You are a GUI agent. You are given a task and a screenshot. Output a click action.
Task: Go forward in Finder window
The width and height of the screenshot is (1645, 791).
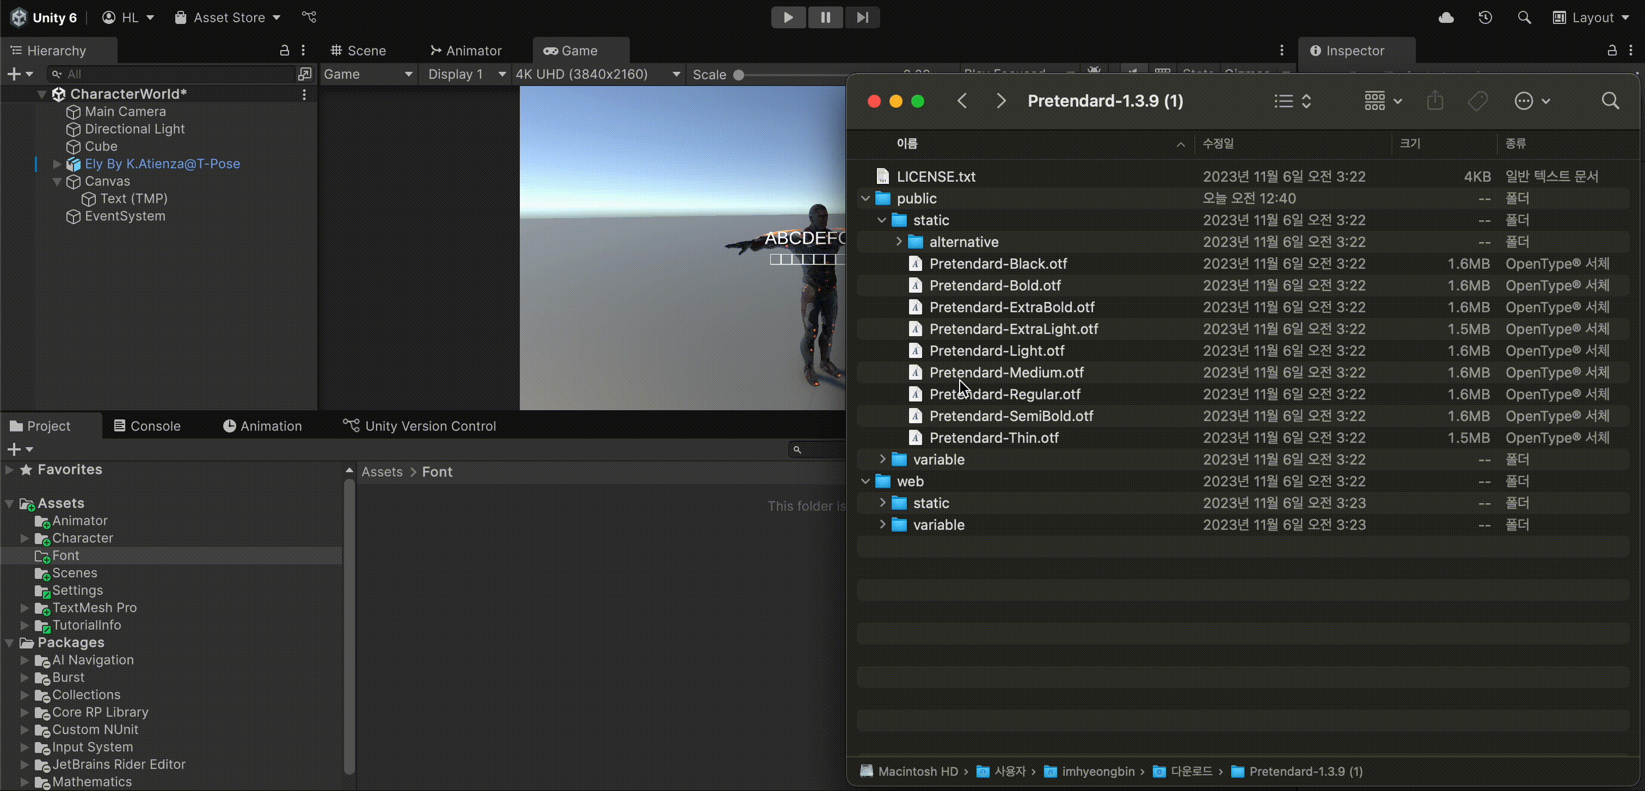pyautogui.click(x=1000, y=101)
